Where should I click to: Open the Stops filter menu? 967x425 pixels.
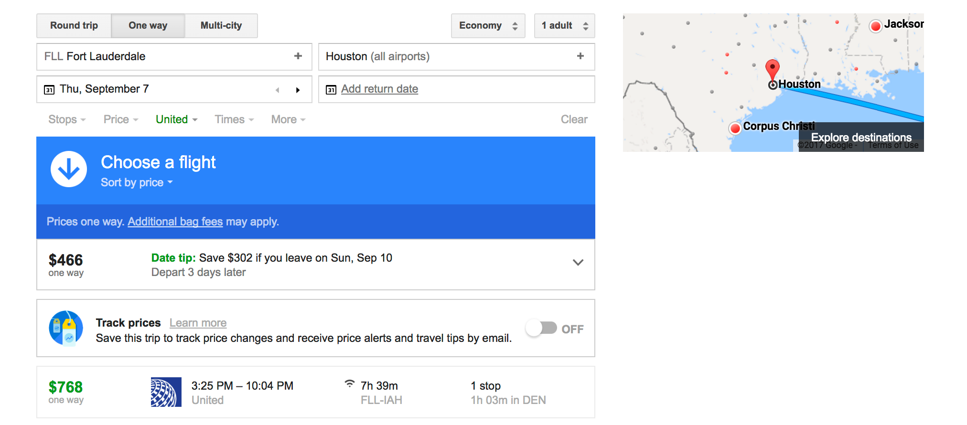click(67, 119)
